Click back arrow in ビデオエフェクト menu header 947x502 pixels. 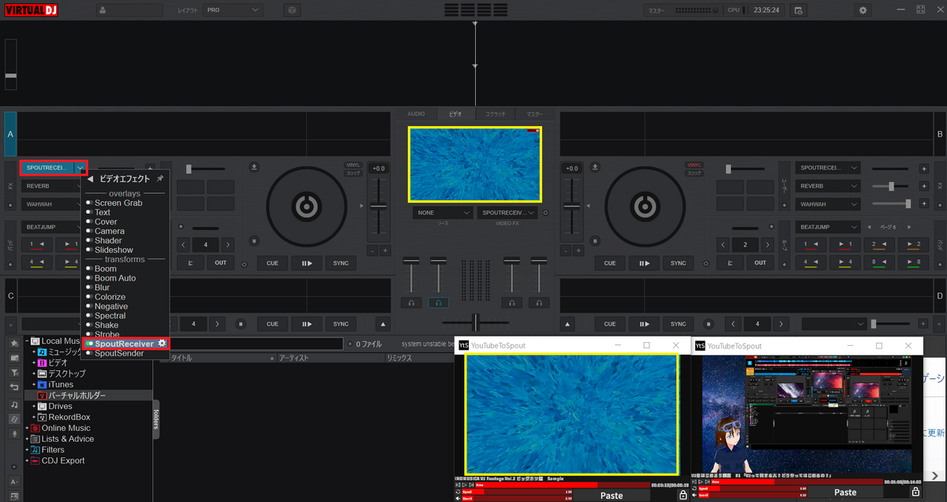click(91, 179)
